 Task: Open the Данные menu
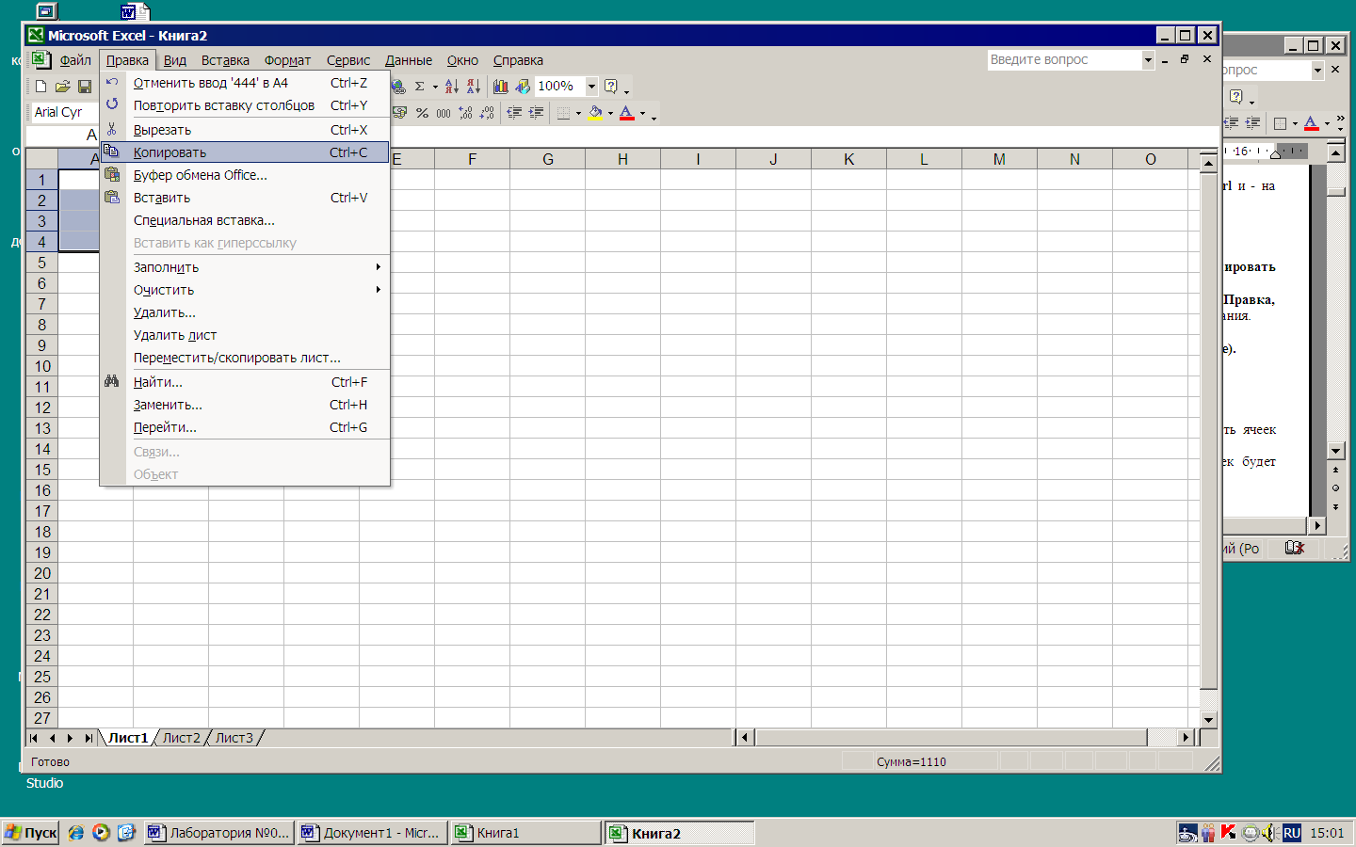409,60
